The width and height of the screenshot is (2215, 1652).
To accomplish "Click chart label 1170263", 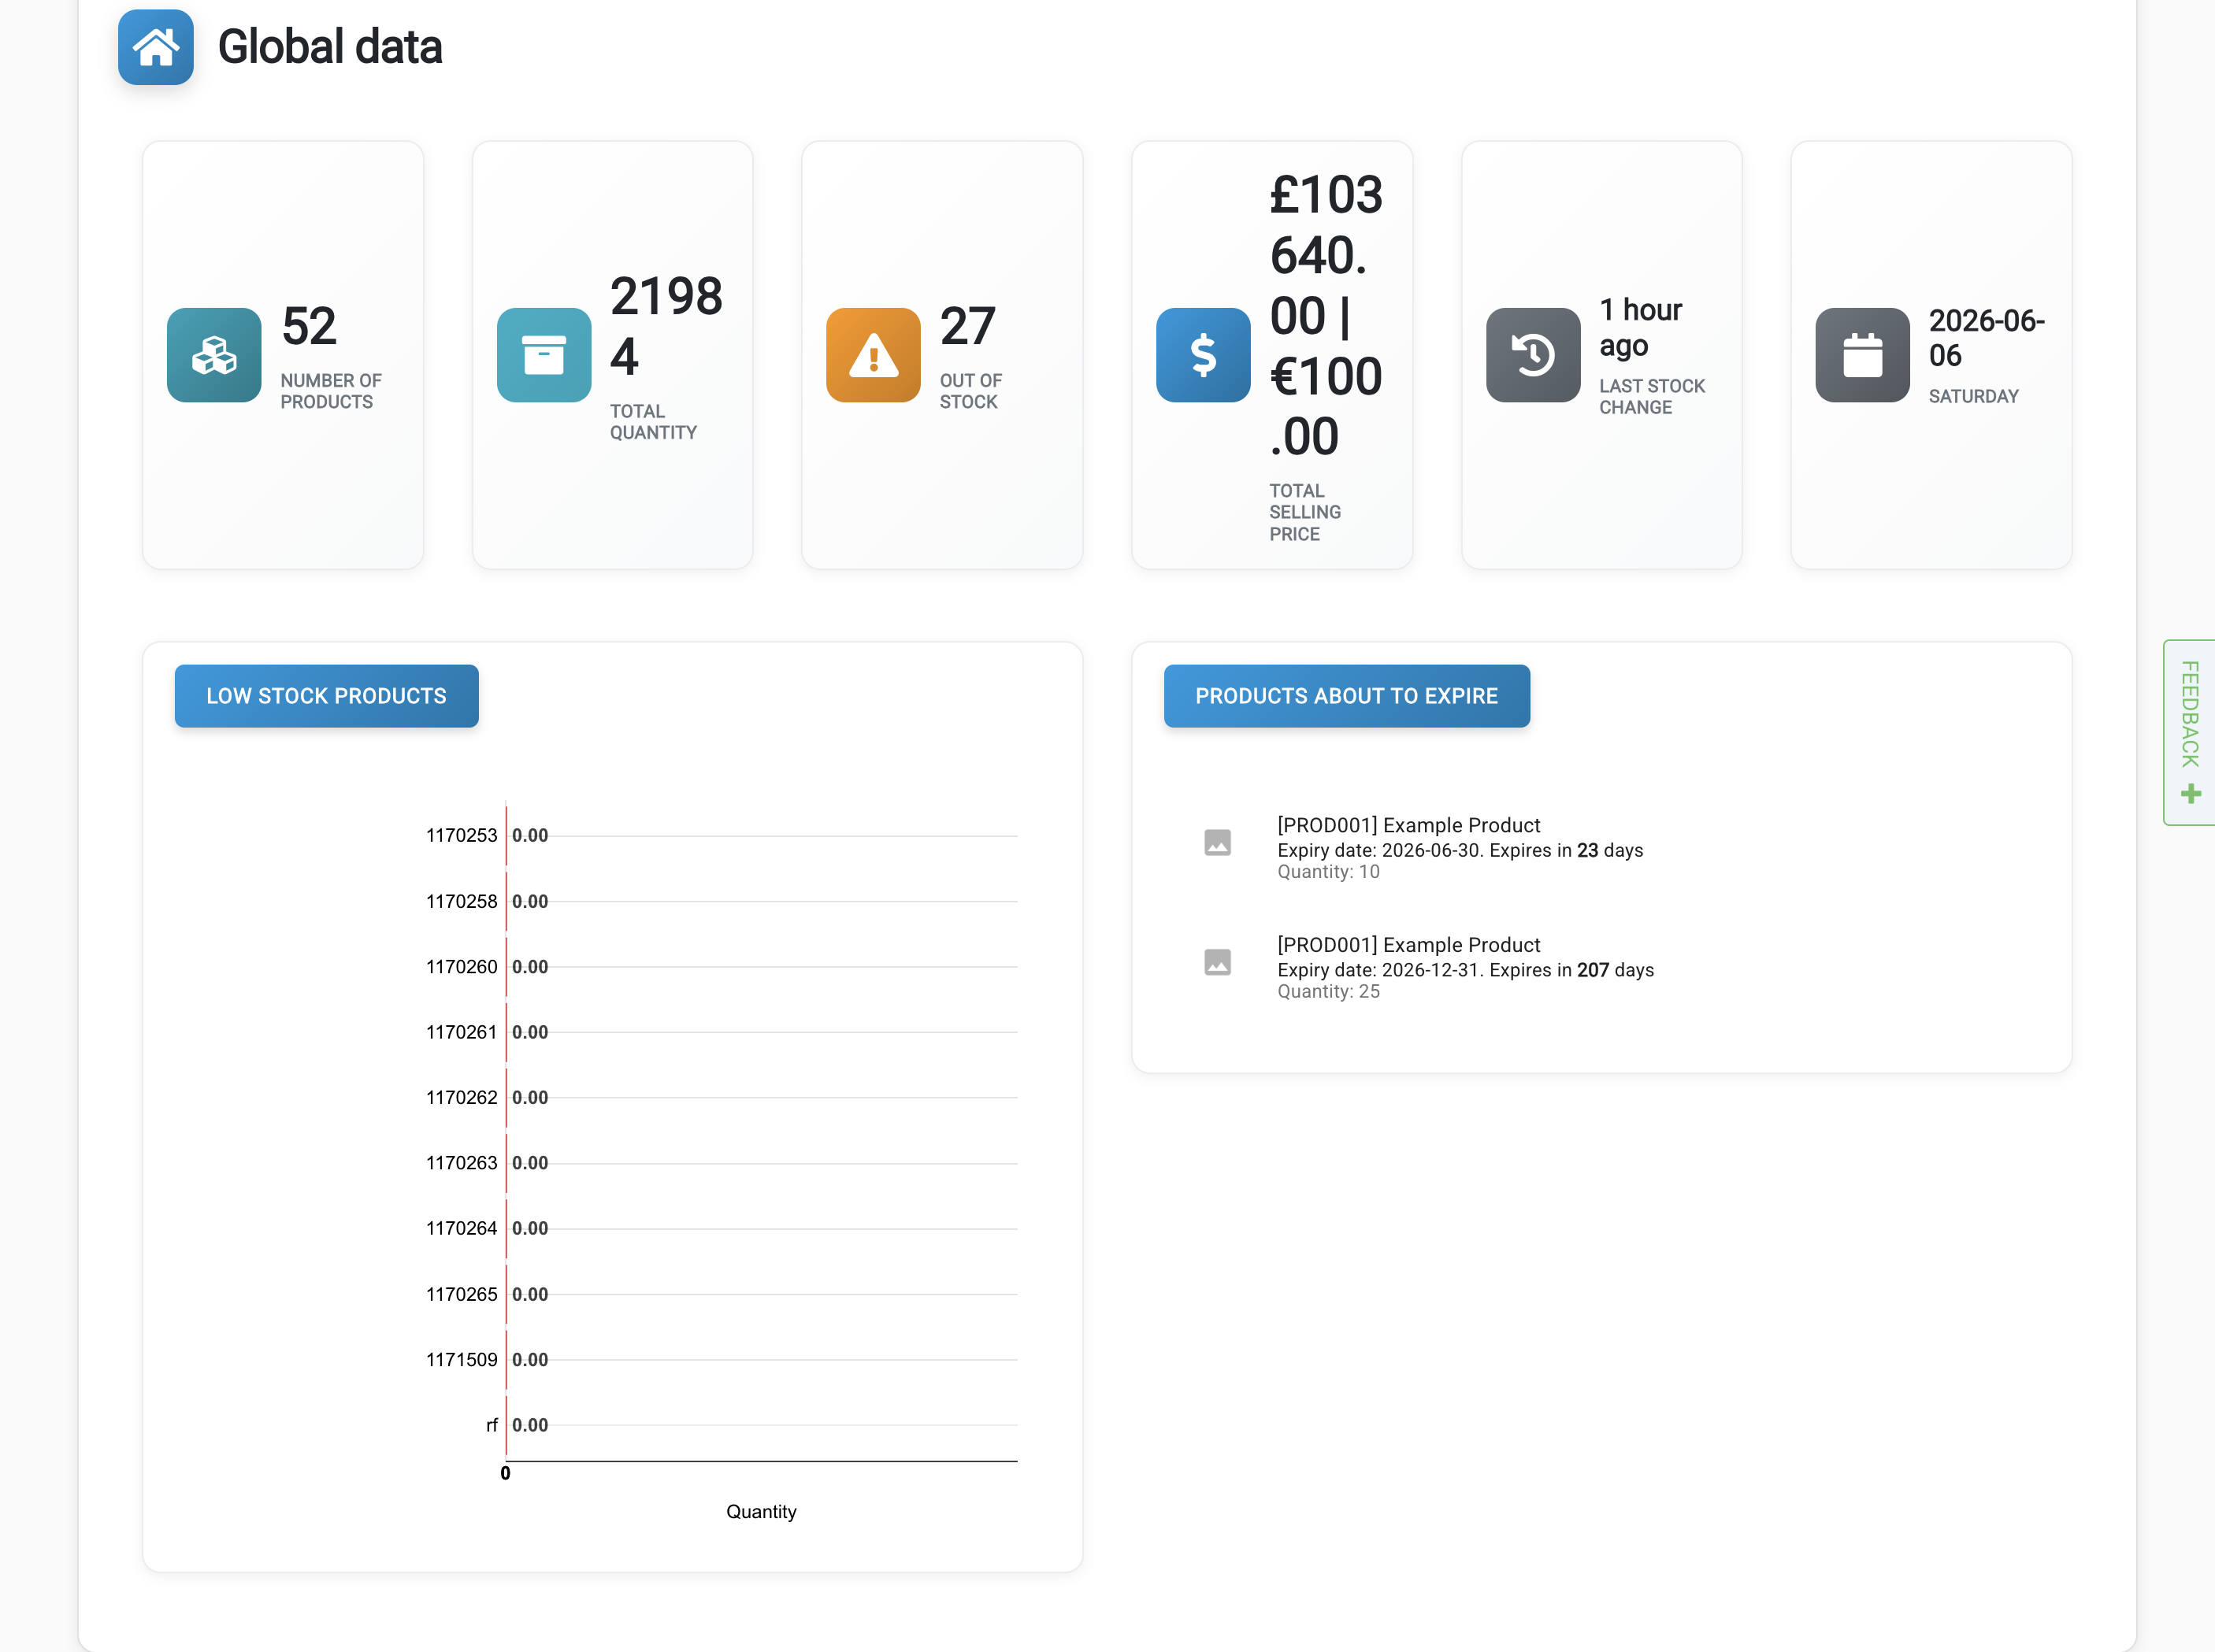I will (x=462, y=1162).
